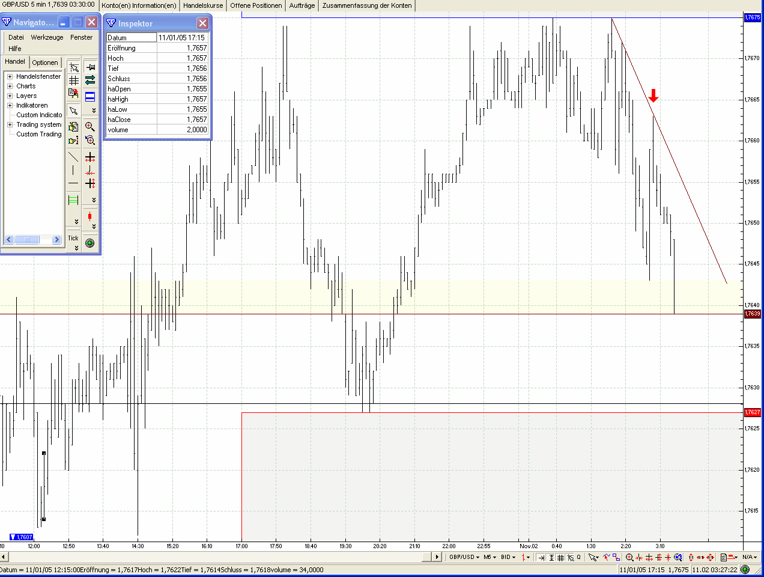Open the BID price type dropdown
Viewport: 764px width, 577px height.
pos(508,557)
